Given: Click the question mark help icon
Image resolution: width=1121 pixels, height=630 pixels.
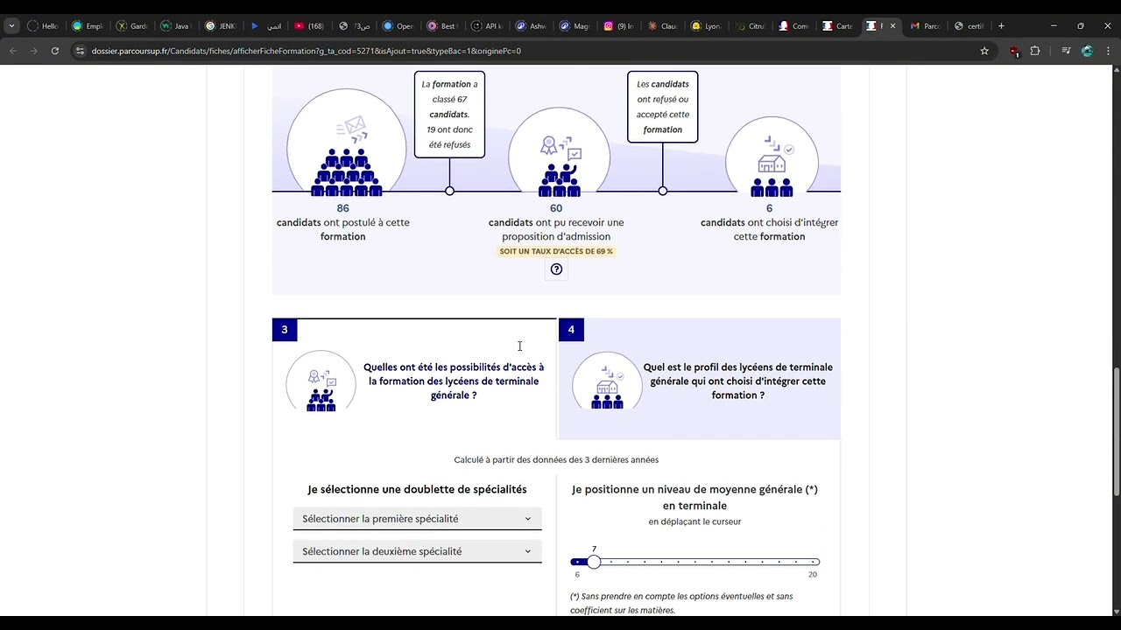Looking at the screenshot, I should click(556, 269).
